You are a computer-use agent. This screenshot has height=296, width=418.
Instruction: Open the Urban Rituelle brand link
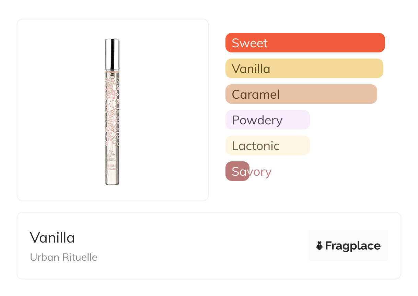[x=63, y=257]
